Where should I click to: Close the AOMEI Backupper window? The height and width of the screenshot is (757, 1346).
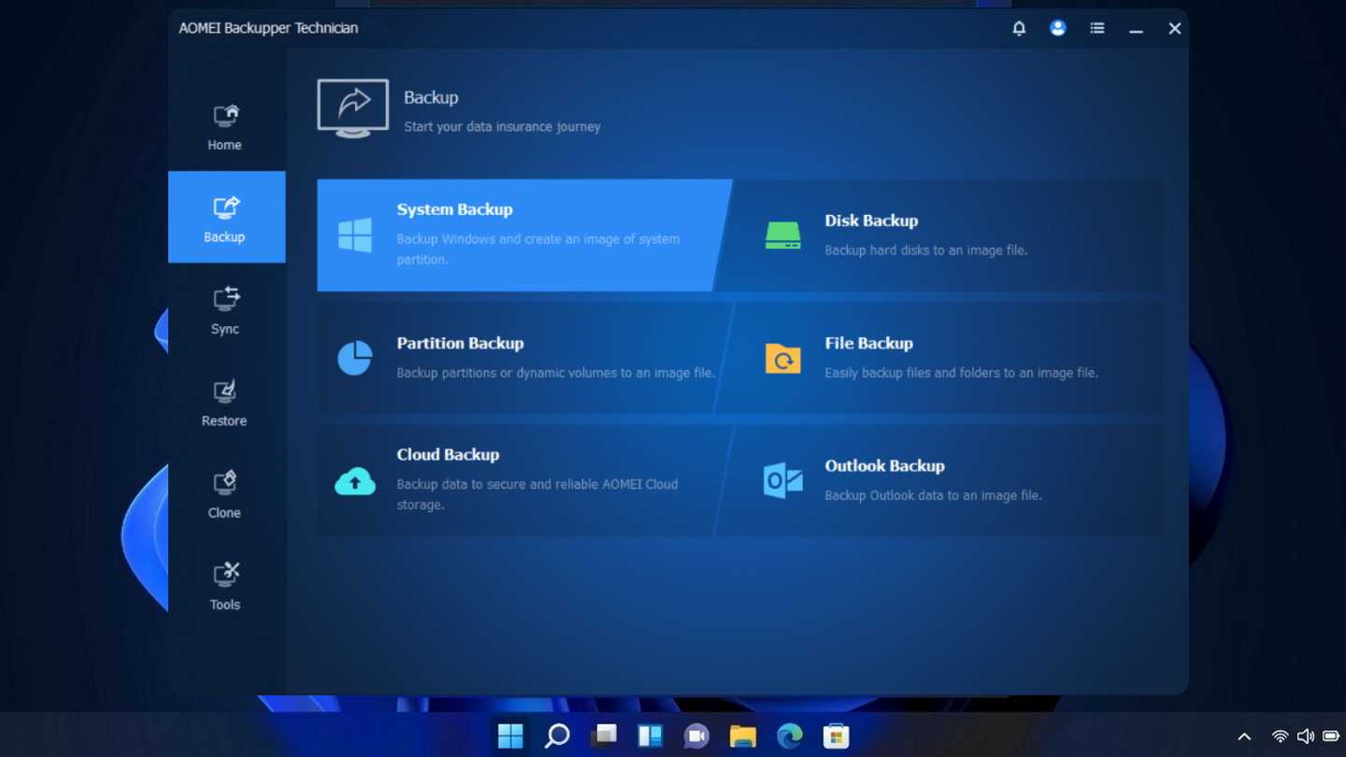coord(1175,29)
